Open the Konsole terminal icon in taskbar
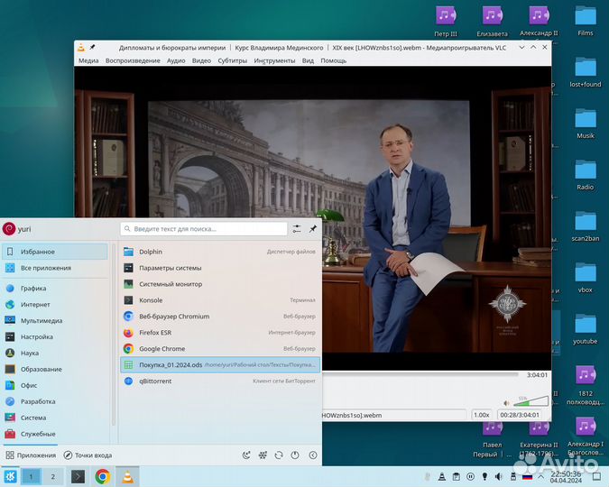The height and width of the screenshot is (487, 609). pyautogui.click(x=78, y=476)
